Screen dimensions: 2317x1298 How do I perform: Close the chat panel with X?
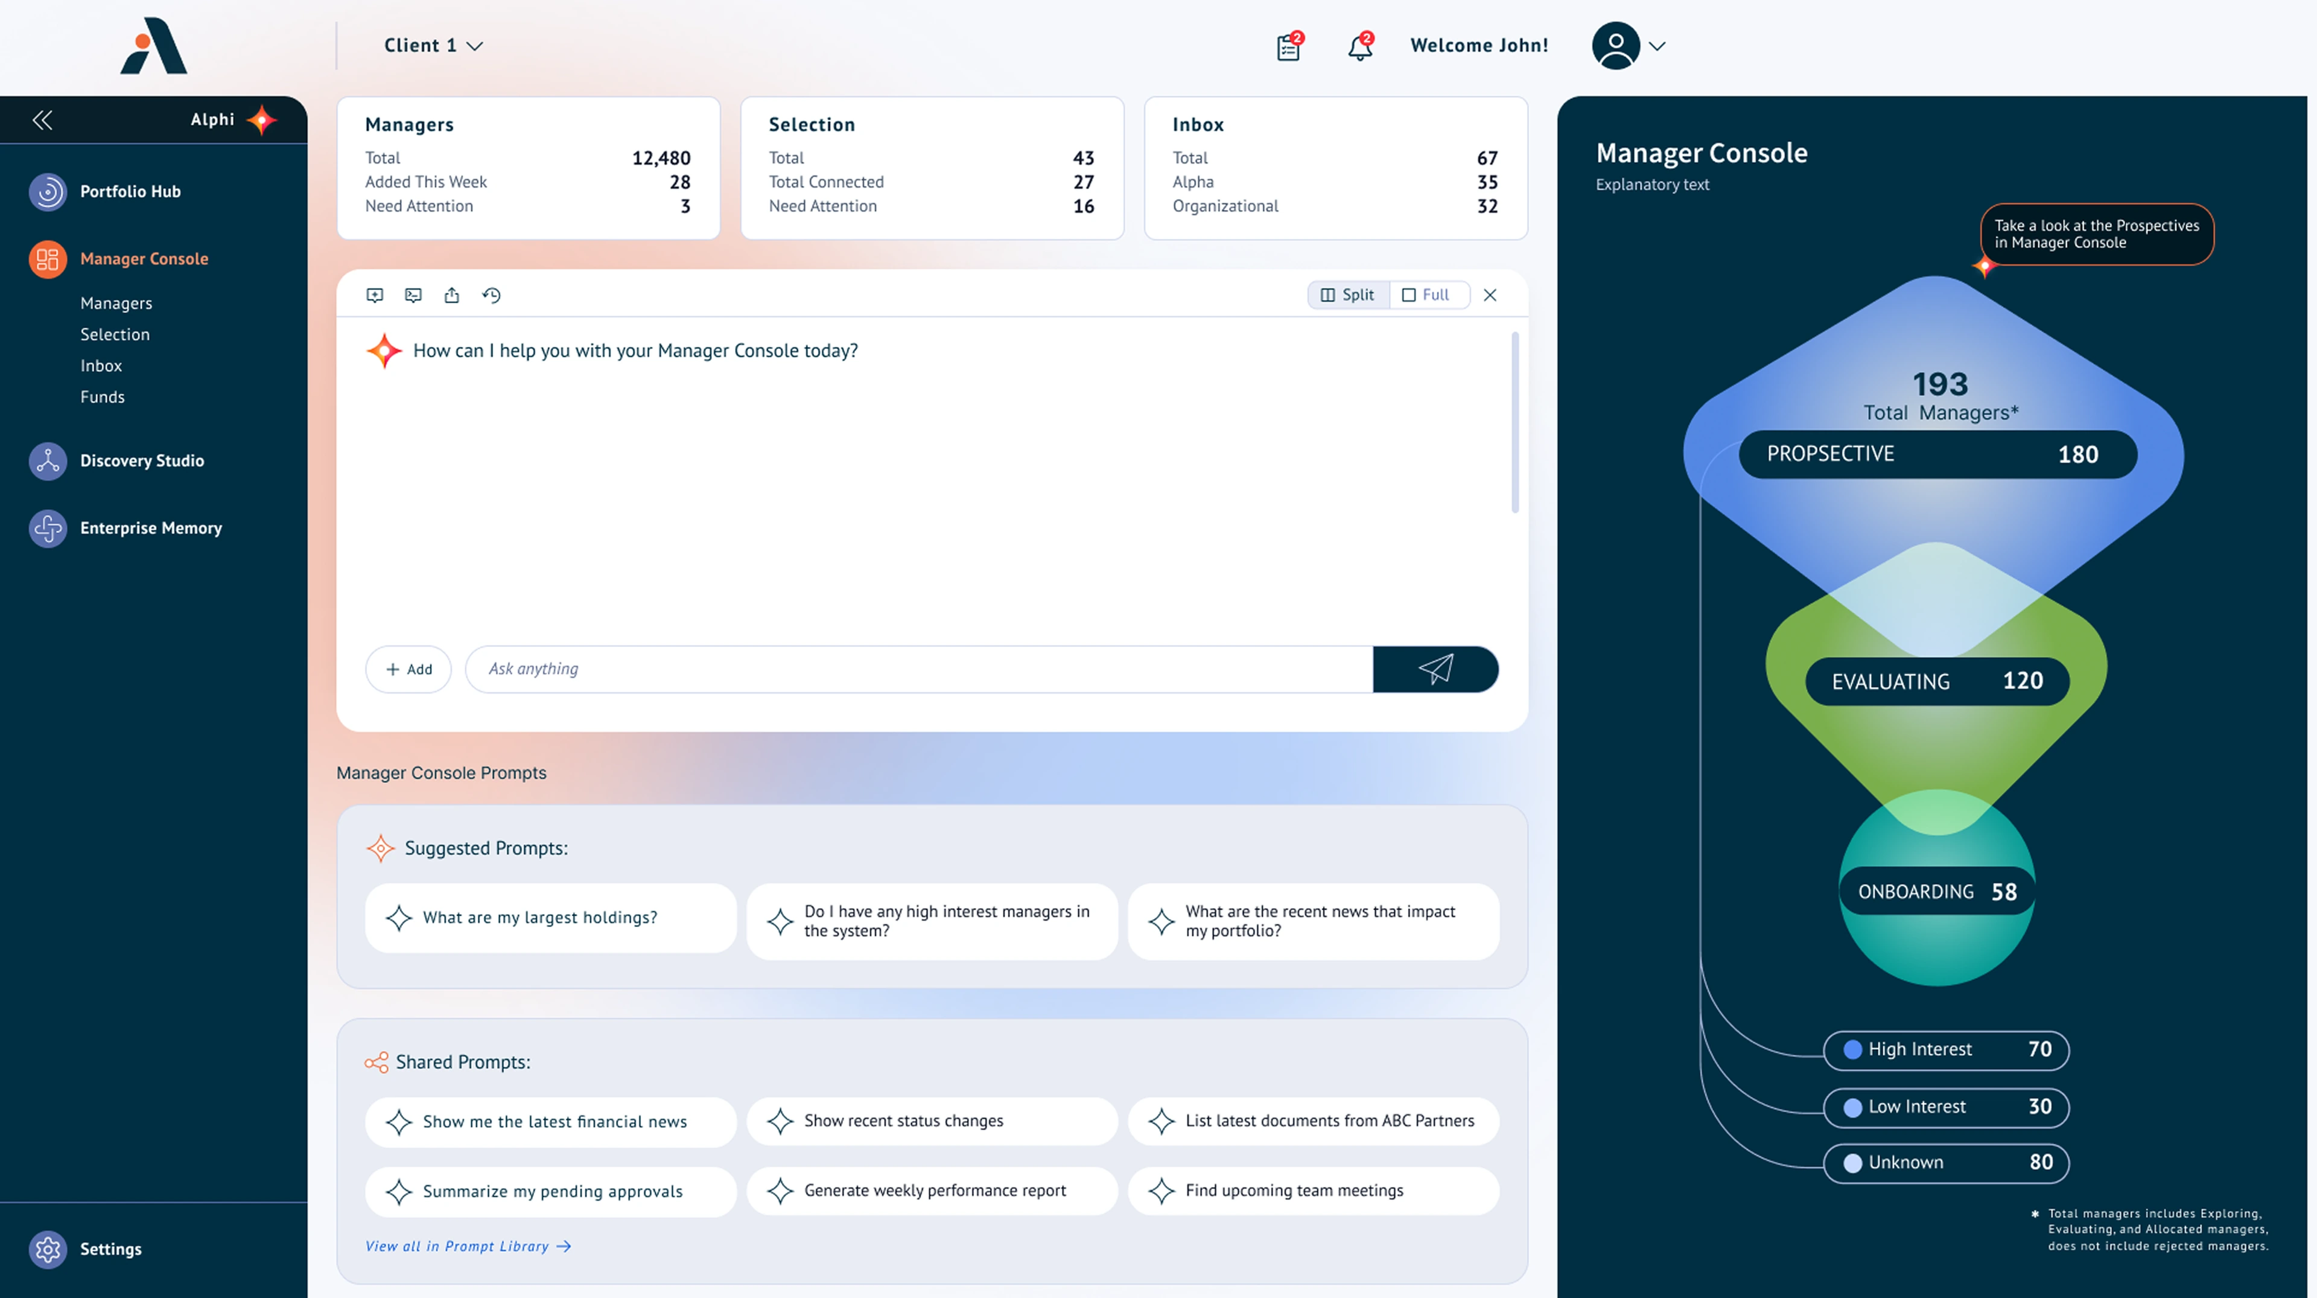tap(1490, 295)
